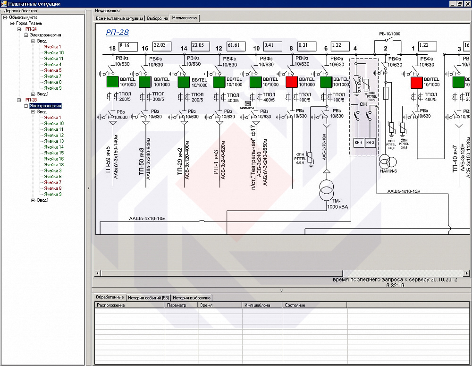Screen dimensions: 472x366
Task: Collapse bottom panel with the down arrow
Action: point(281,290)
